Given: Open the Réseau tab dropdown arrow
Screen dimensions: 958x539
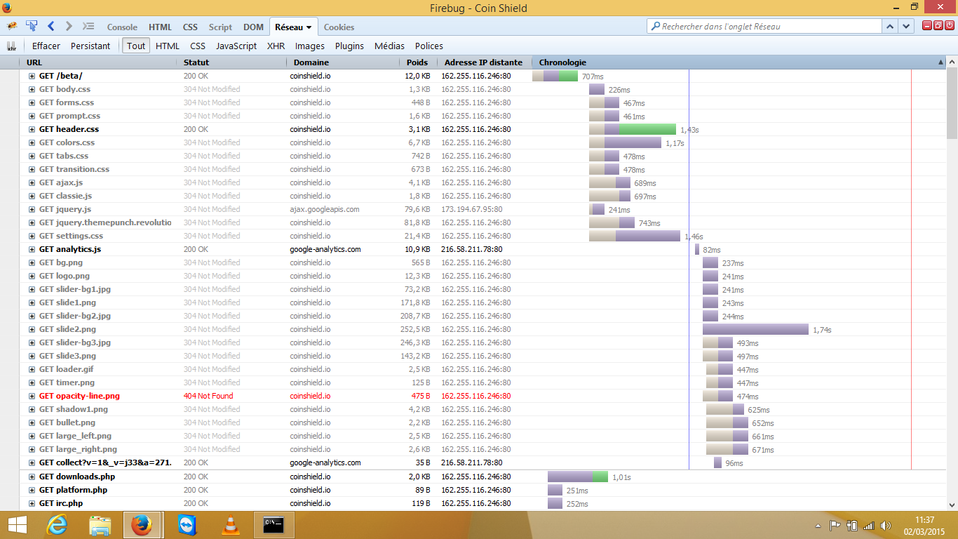Looking at the screenshot, I should pyautogui.click(x=309, y=27).
